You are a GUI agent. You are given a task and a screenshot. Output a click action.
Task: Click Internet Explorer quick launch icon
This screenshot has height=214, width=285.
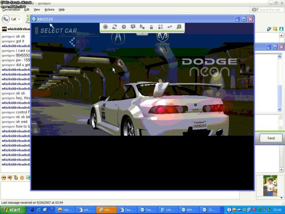pyautogui.click(x=39, y=210)
